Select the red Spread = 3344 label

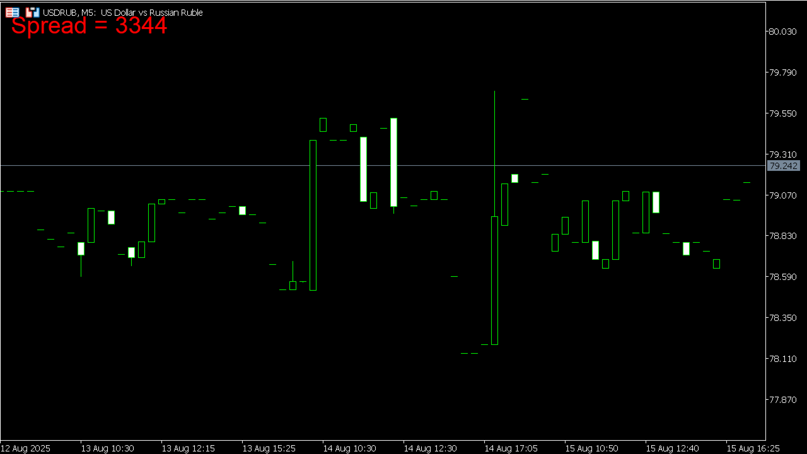pos(89,26)
